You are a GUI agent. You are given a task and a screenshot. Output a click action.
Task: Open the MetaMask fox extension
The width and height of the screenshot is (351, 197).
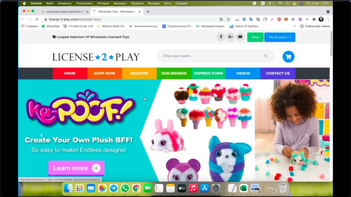[x=286, y=19]
